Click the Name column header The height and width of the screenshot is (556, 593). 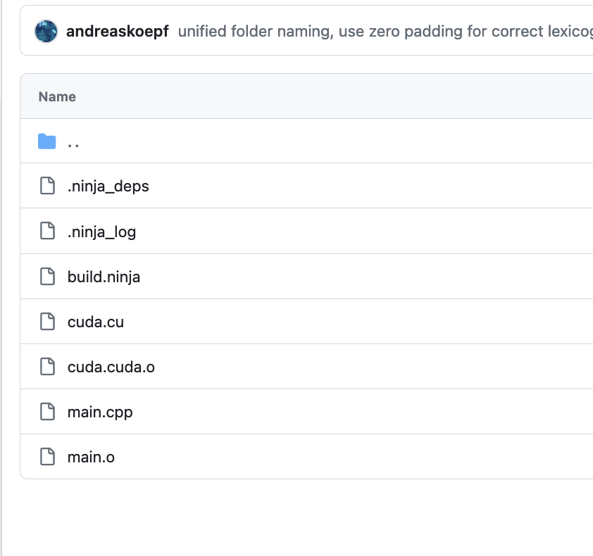(x=57, y=96)
